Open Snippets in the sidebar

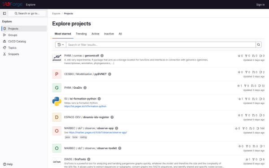24,54
